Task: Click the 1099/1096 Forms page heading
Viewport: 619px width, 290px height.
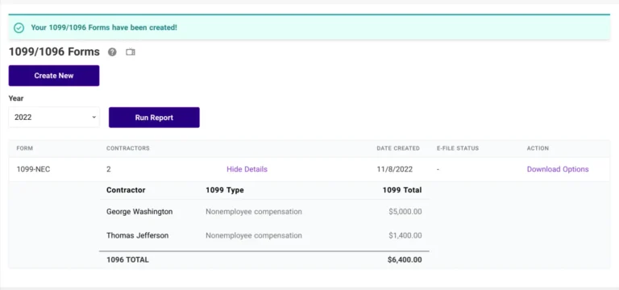Action: [54, 52]
